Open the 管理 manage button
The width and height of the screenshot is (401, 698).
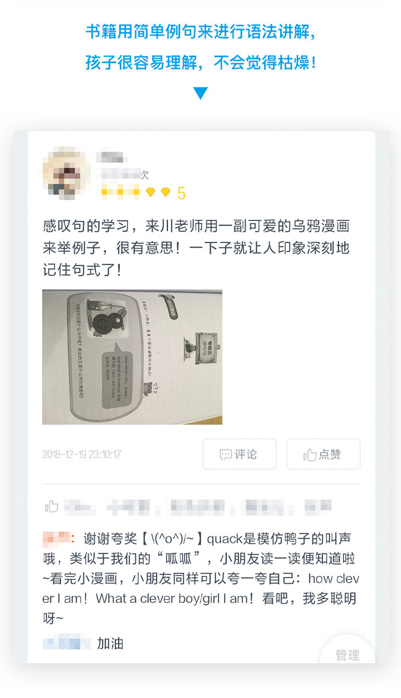pos(347,655)
